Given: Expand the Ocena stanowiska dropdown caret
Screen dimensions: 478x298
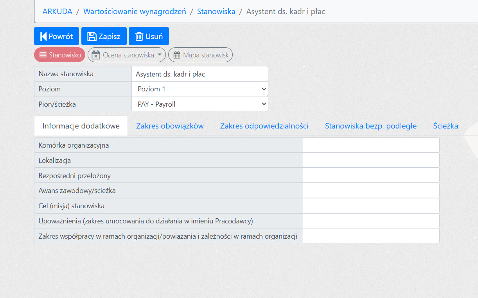Looking at the screenshot, I should 160,55.
